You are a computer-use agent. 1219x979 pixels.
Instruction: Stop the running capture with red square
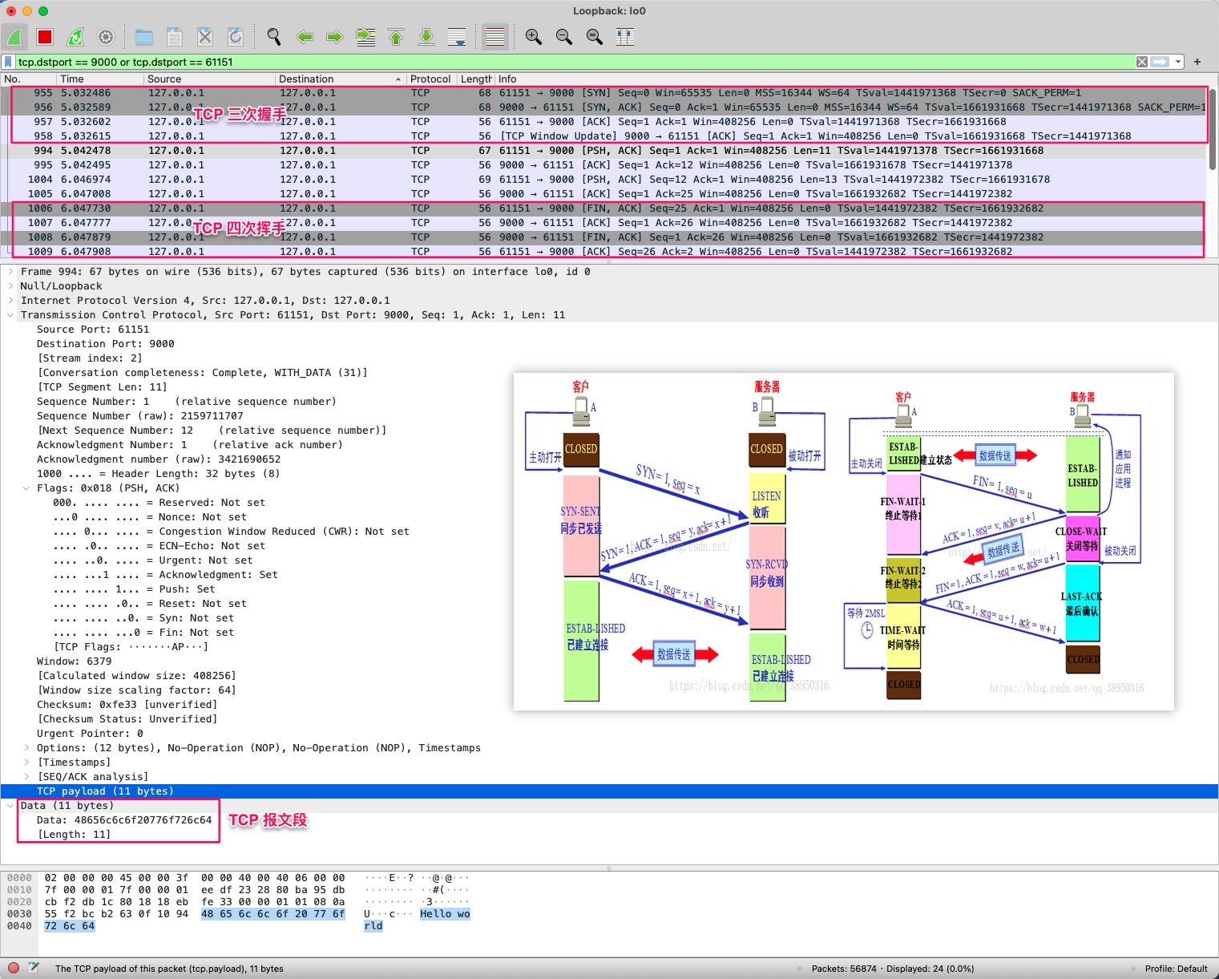(45, 37)
